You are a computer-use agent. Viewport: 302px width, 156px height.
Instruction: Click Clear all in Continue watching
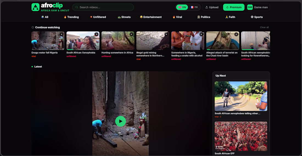tap(264, 27)
